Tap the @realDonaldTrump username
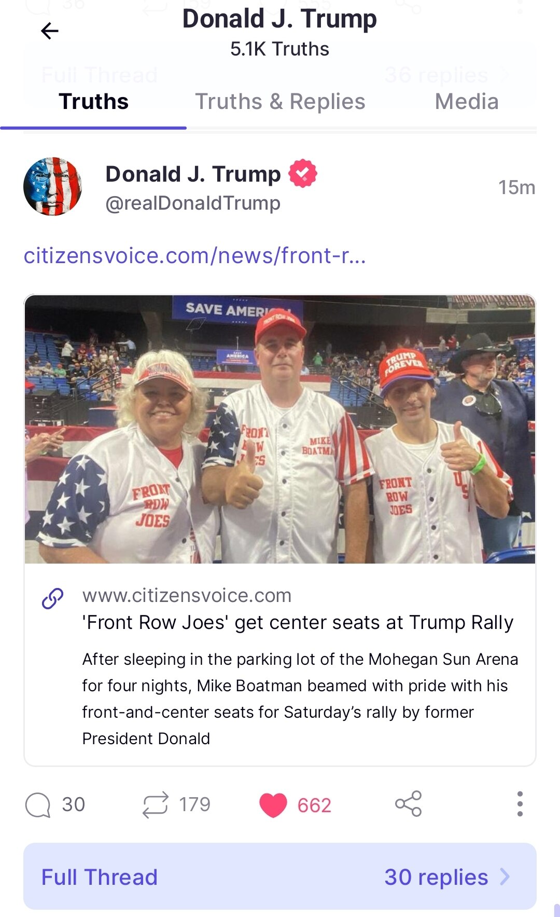This screenshot has height=917, width=560. click(x=192, y=203)
